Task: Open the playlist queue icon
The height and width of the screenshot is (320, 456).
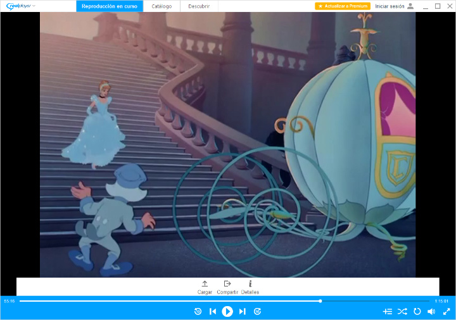Action: coord(388,312)
